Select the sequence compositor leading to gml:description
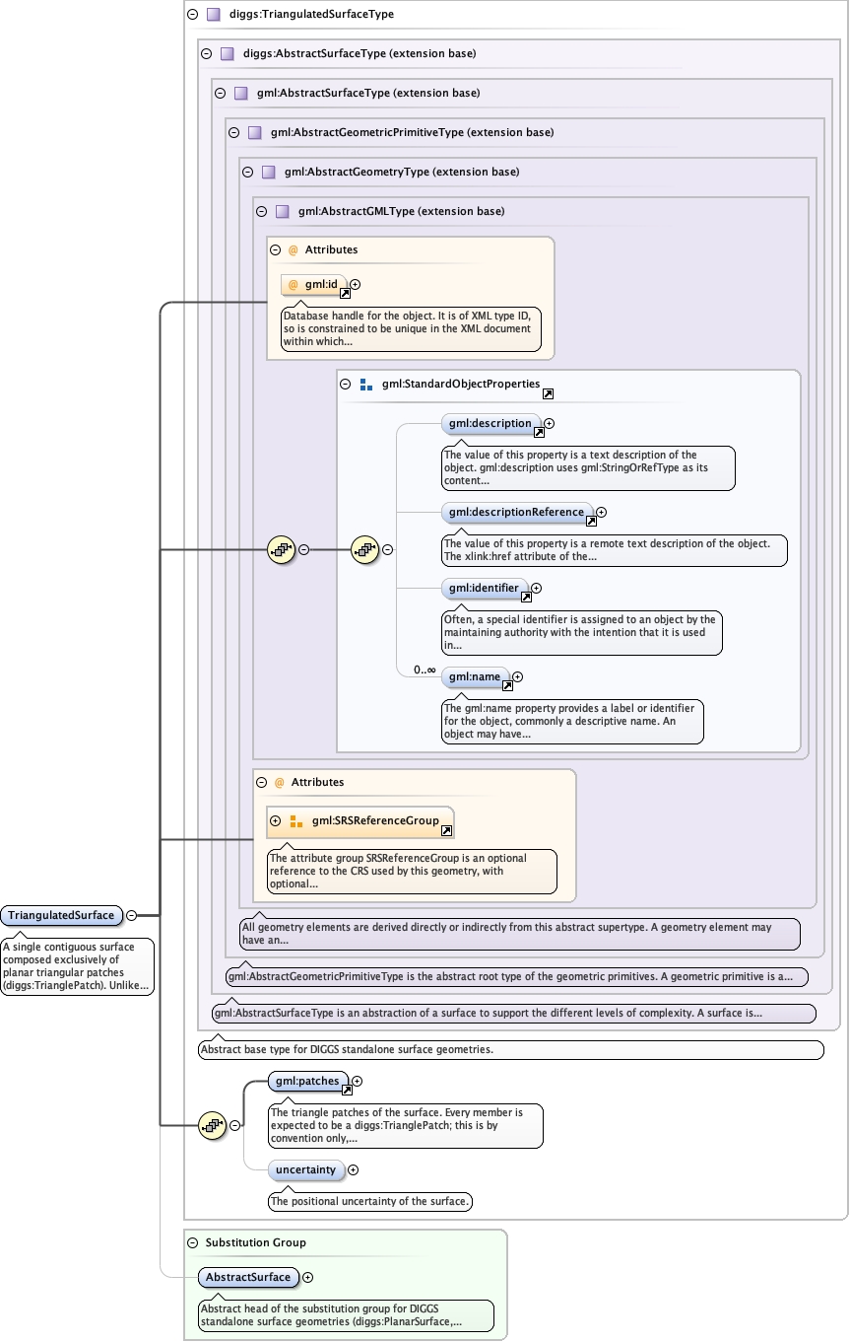 tap(366, 549)
